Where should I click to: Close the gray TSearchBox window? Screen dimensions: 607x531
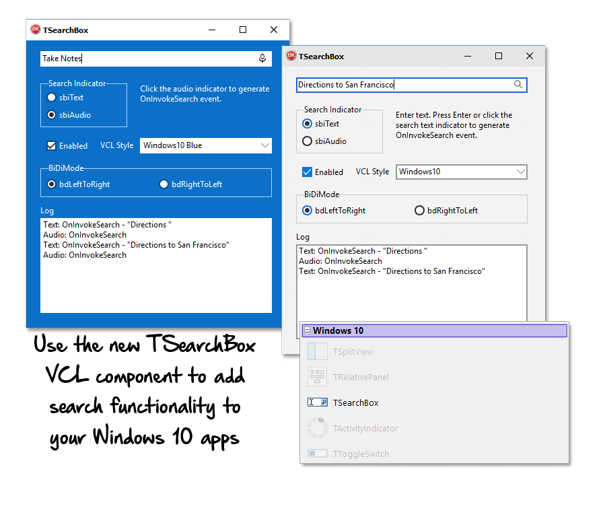click(x=530, y=56)
